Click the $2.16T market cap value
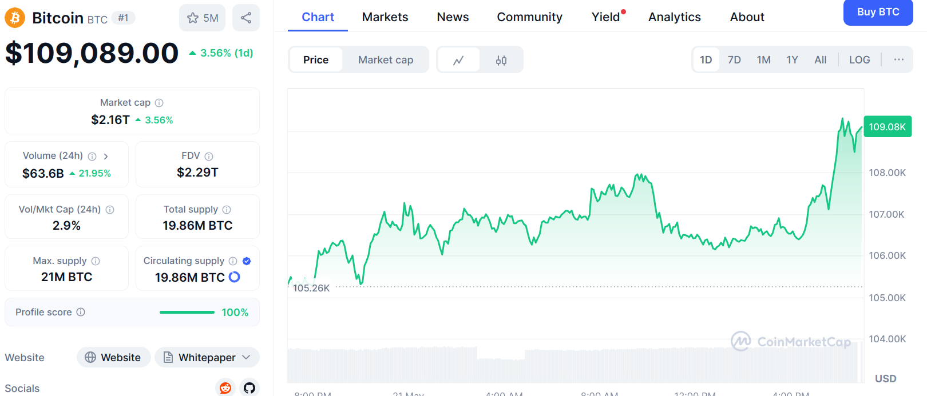The width and height of the screenshot is (927, 396). [x=110, y=120]
